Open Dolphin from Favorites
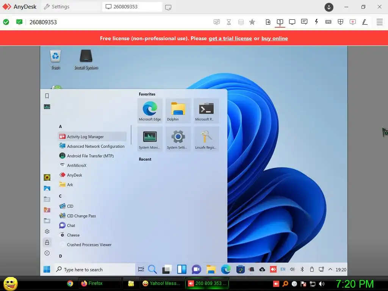388x291 pixels. click(x=178, y=111)
